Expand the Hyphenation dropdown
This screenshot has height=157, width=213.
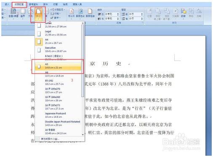(56, 18)
